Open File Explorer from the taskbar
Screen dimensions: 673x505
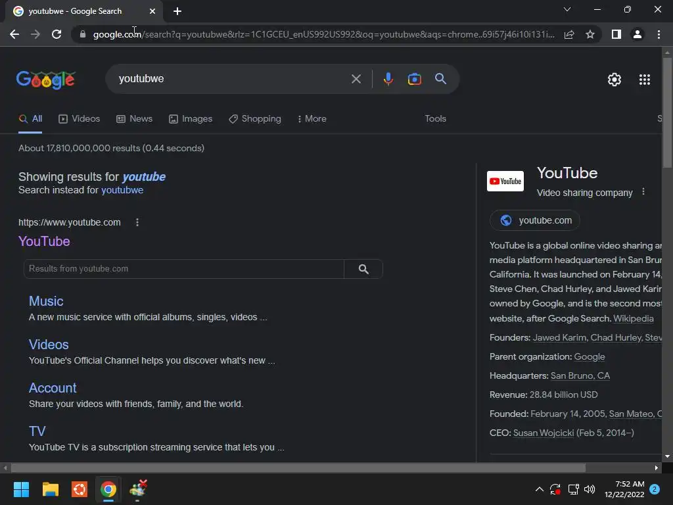[x=50, y=489]
